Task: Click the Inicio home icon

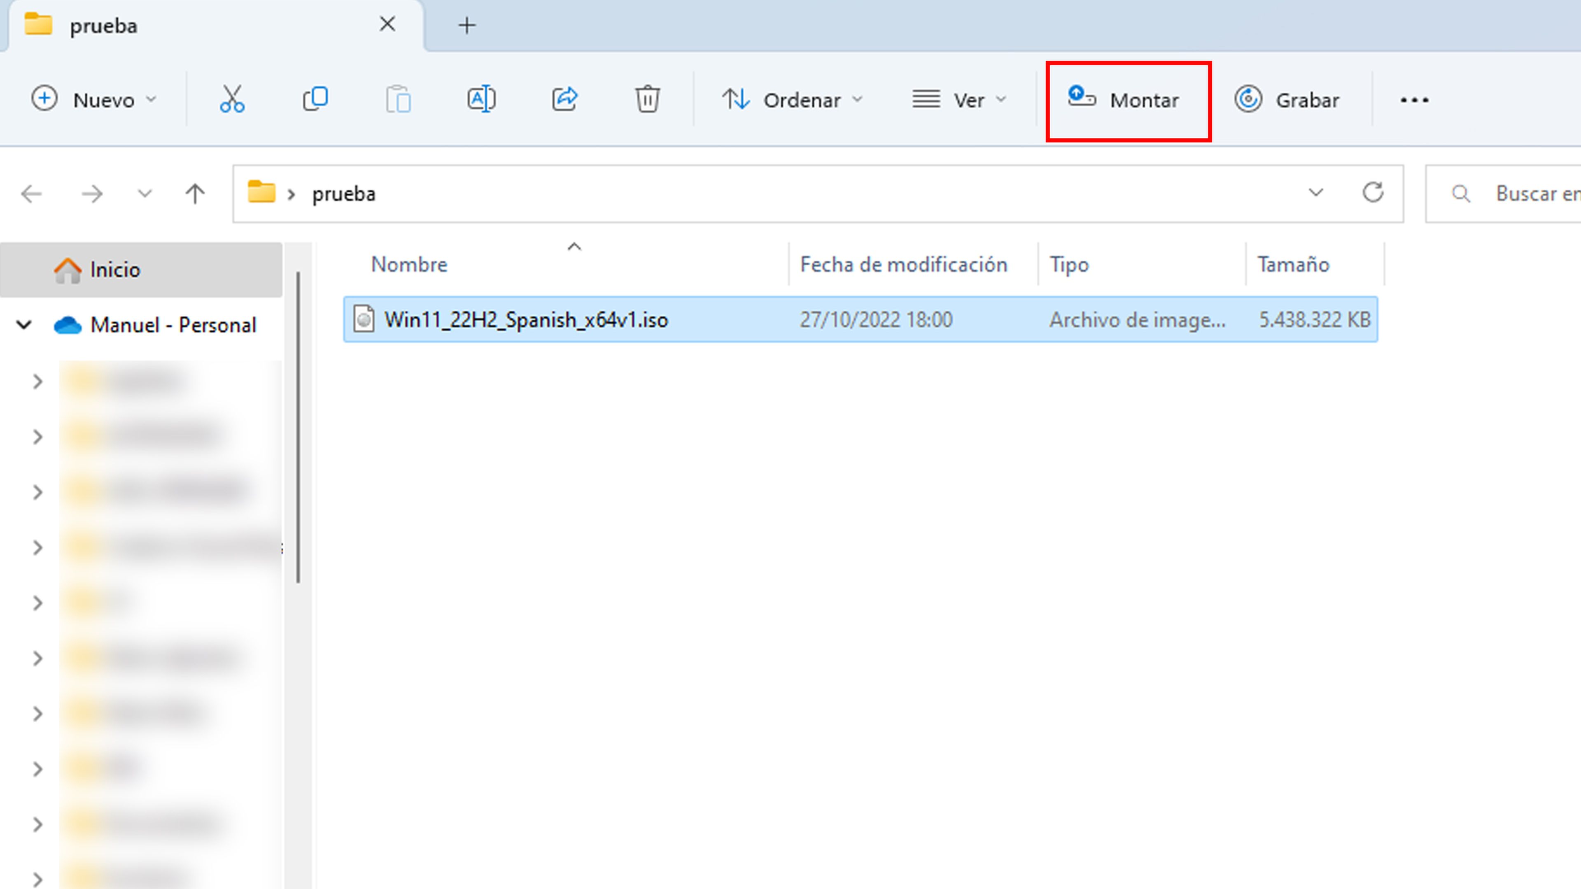Action: click(x=68, y=270)
